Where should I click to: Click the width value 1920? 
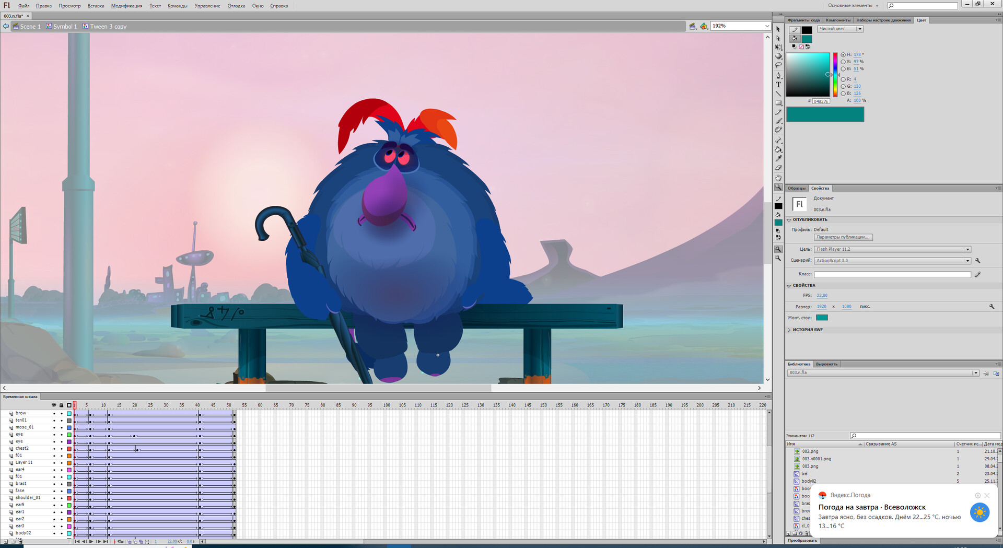822,307
